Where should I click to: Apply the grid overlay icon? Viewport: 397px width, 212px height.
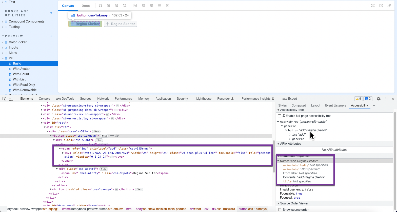[143, 6]
